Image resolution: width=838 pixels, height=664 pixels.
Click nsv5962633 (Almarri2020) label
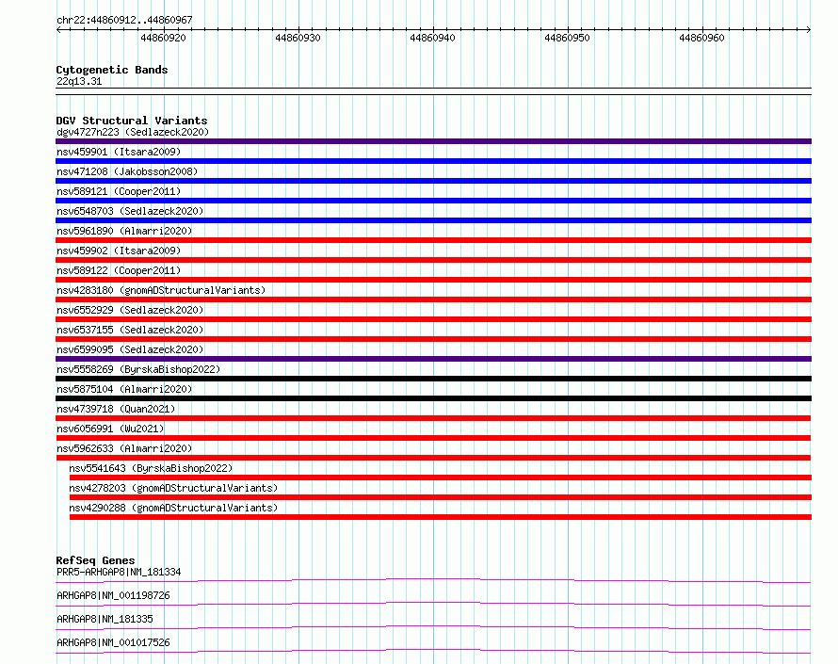(124, 448)
